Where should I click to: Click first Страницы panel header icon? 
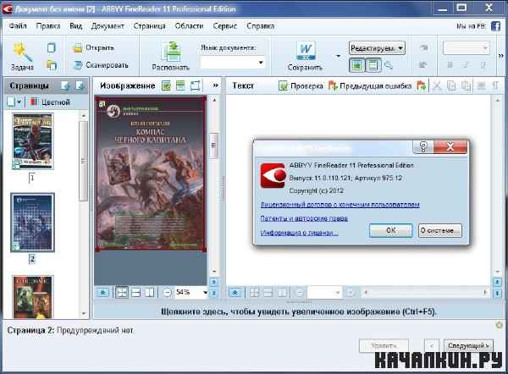tap(65, 85)
